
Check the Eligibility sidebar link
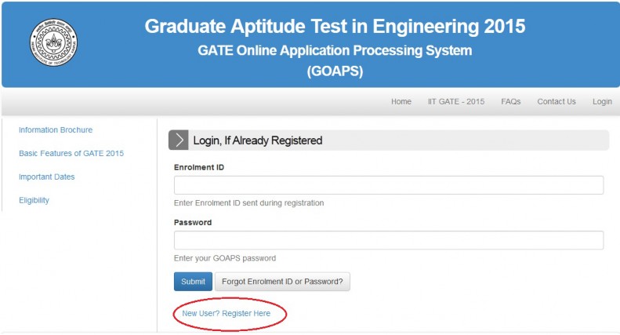click(x=34, y=200)
